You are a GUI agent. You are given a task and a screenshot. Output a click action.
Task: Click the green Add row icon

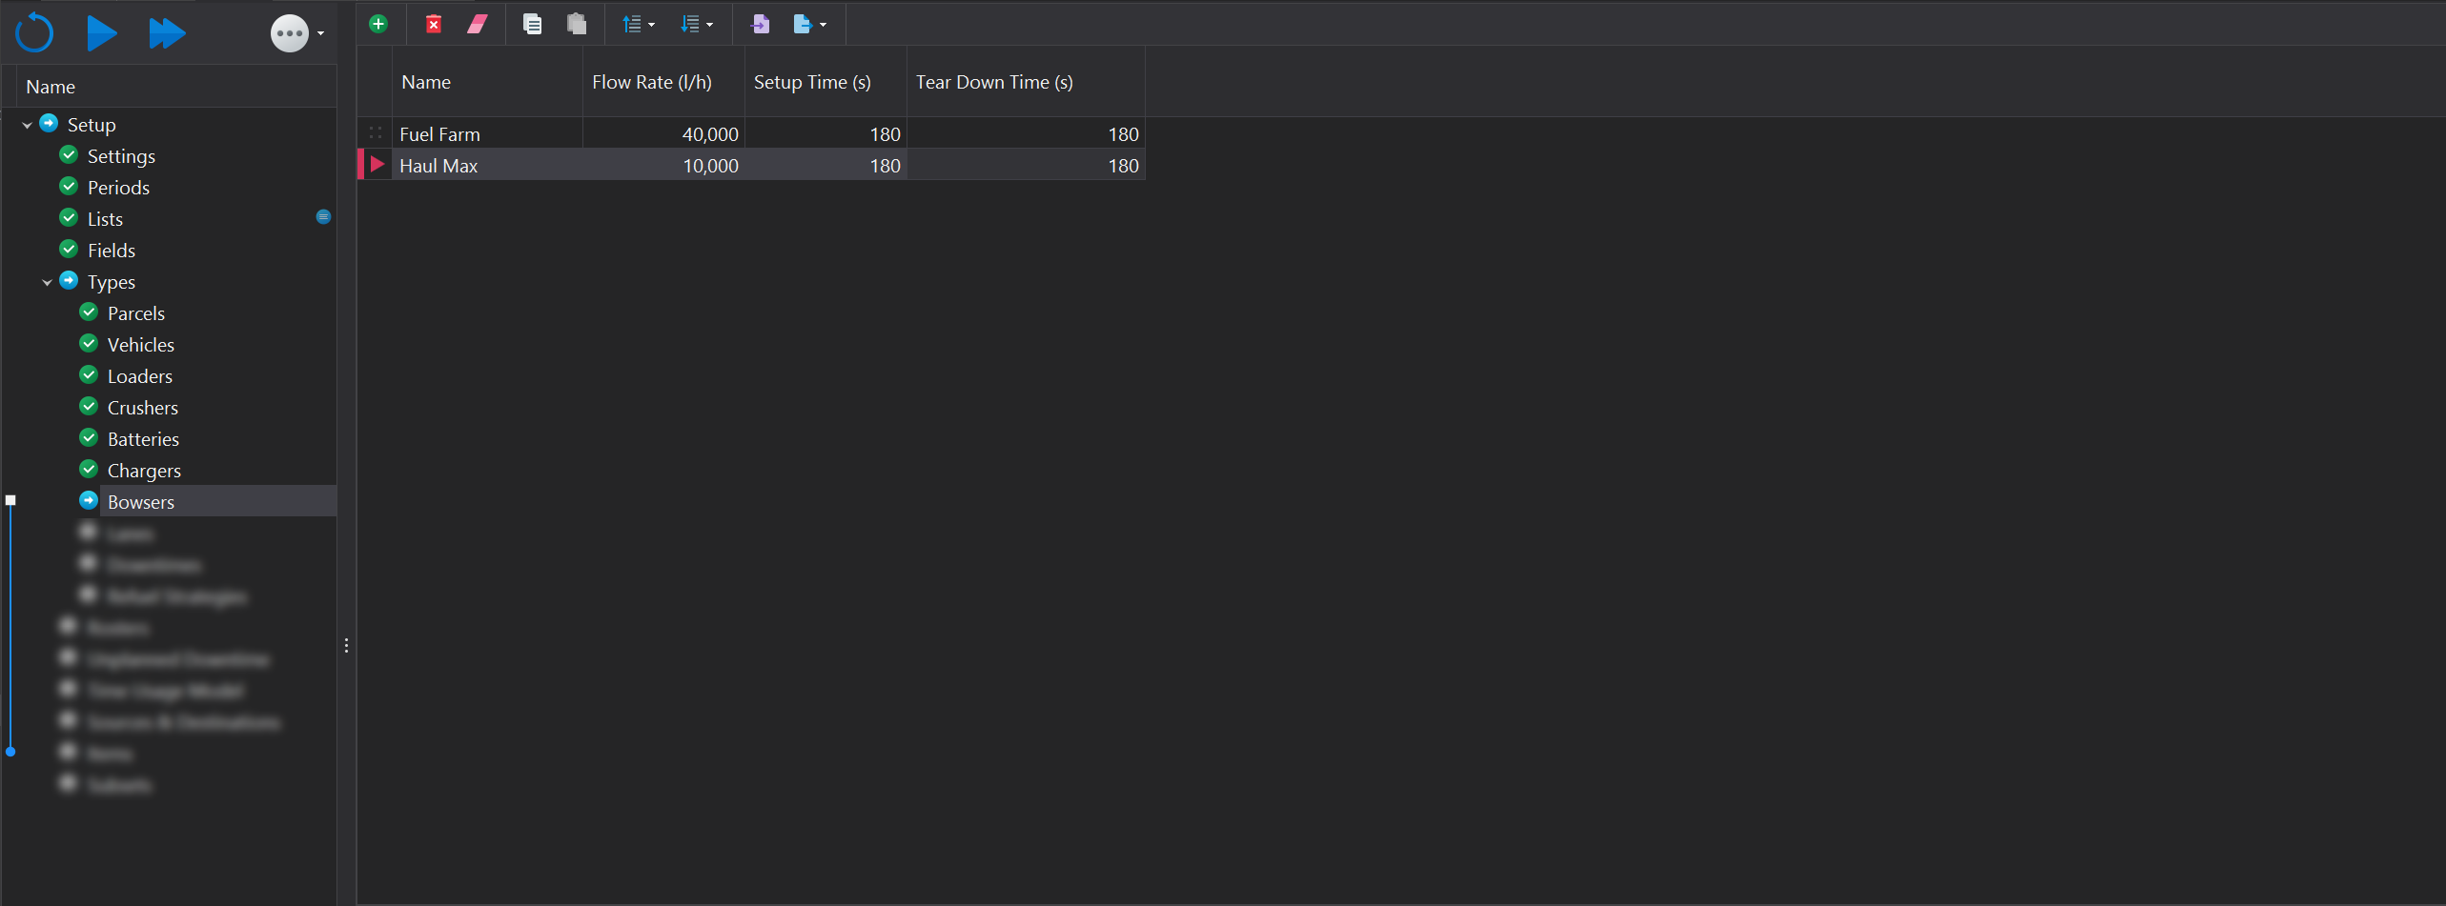(x=378, y=24)
